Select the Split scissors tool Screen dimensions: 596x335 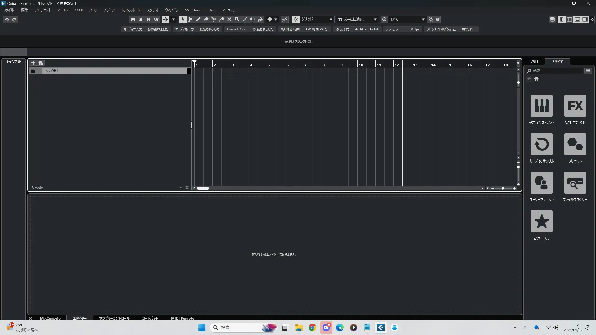(x=214, y=19)
